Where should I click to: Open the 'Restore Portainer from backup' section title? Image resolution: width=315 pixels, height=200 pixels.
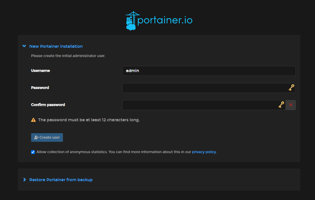pos(61,180)
